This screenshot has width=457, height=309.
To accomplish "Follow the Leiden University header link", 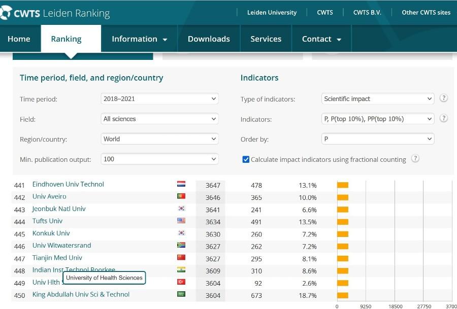I will point(272,13).
